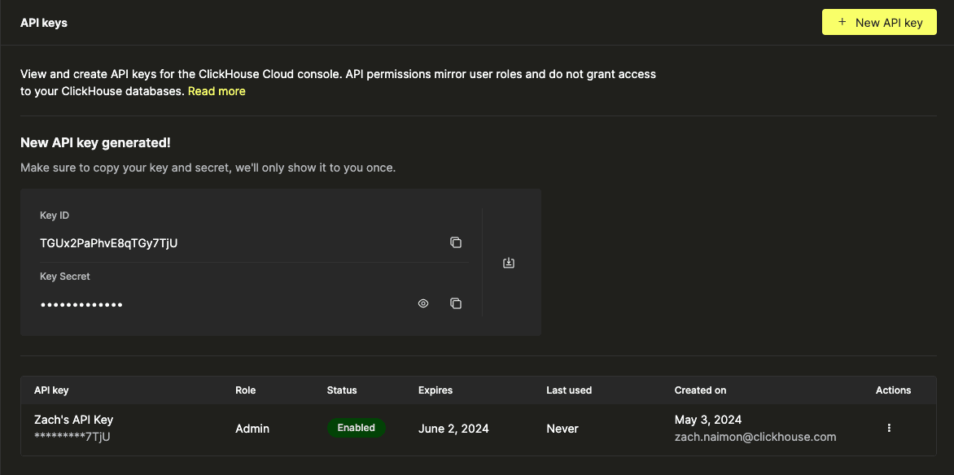Click the Role column header
Image resolution: width=954 pixels, height=475 pixels.
click(245, 390)
